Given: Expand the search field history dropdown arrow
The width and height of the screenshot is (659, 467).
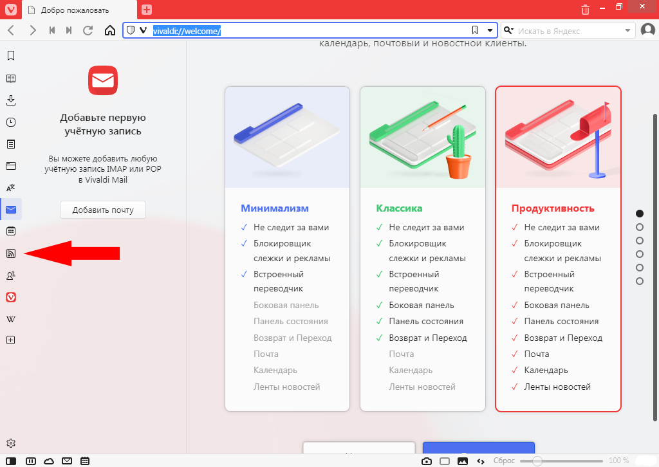Looking at the screenshot, I should (628, 30).
